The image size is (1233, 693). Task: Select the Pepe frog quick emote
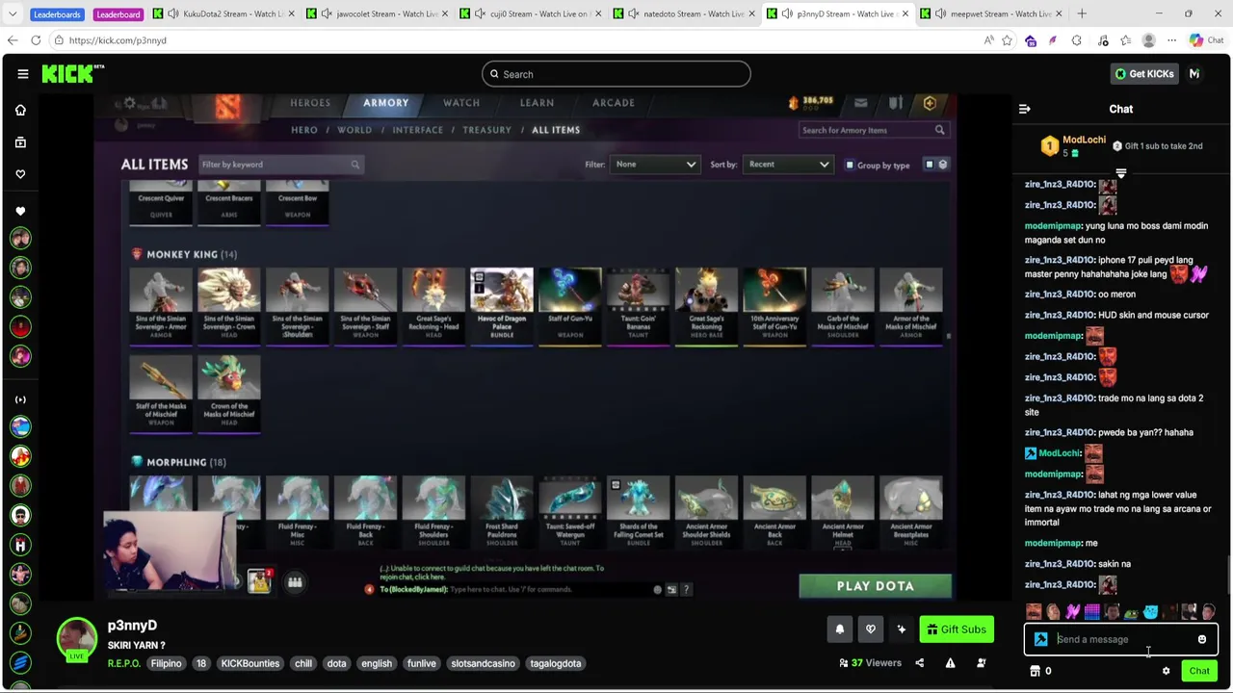1131,612
